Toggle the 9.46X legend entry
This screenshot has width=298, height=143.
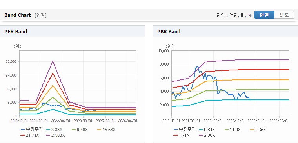pyautogui.click(x=80, y=130)
